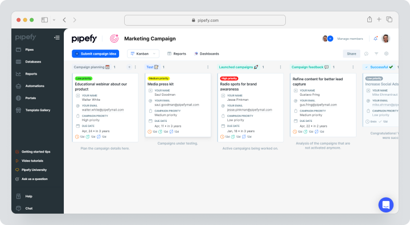
Task: Open Pipes in the sidebar
Action: click(29, 50)
